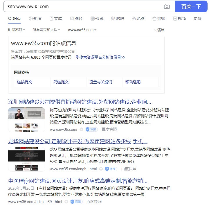Switch to the 图片 tab
The height and width of the screenshot is (208, 209).
tap(76, 19)
